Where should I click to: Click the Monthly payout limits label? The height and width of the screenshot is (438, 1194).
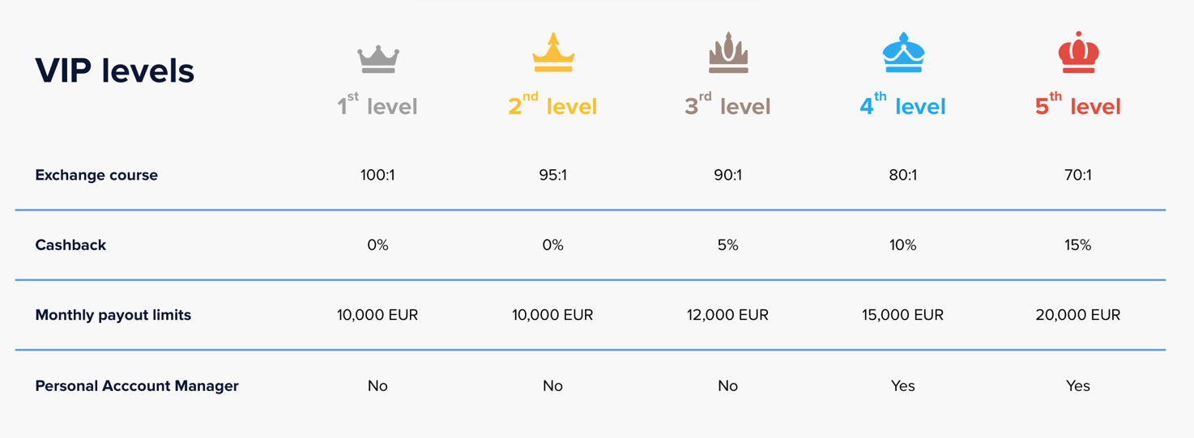click(x=113, y=315)
